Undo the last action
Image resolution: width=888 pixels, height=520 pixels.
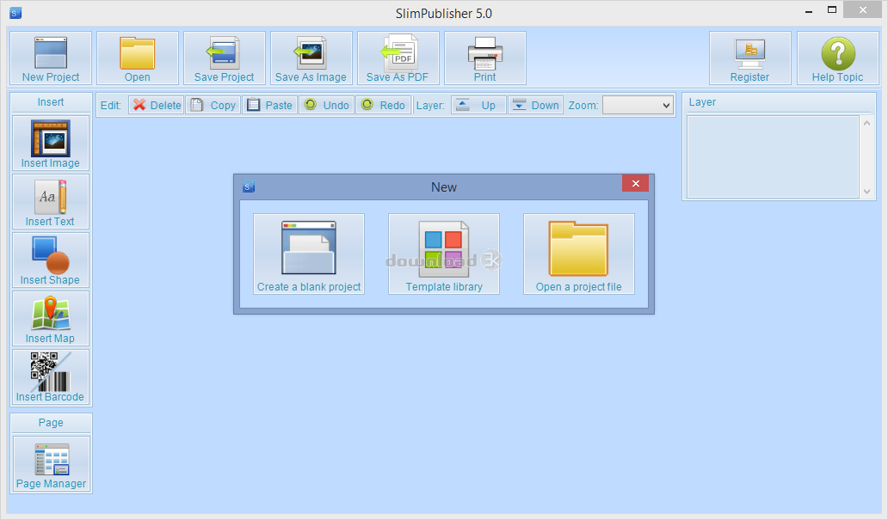point(327,105)
